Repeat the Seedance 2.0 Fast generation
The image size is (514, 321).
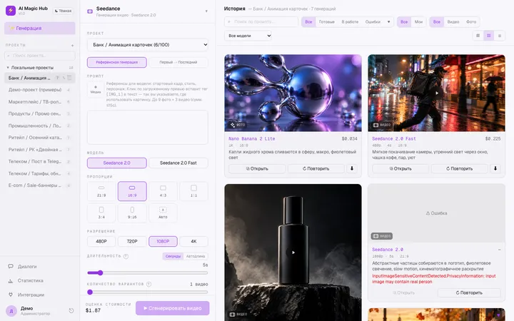[x=460, y=168]
